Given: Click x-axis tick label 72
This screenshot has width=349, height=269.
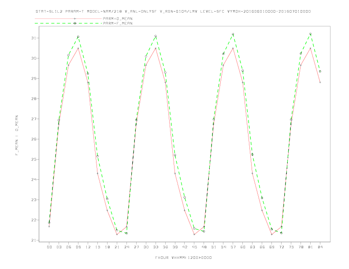Looking at the screenshot, I should [x=282, y=247].
